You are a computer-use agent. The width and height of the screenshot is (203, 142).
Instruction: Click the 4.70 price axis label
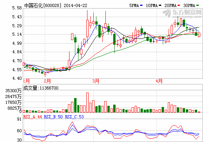coord(17,61)
